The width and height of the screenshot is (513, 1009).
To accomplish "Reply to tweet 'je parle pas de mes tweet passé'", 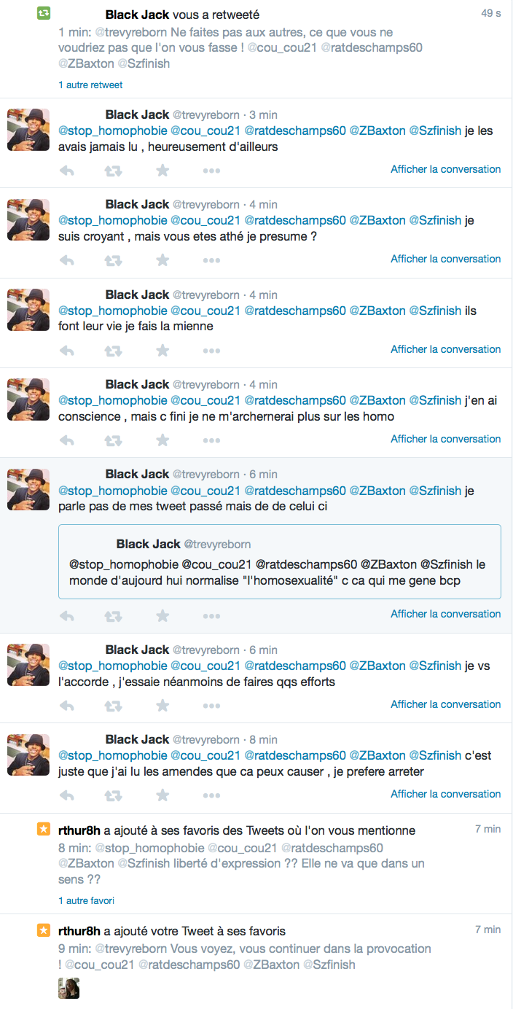I will point(66,615).
